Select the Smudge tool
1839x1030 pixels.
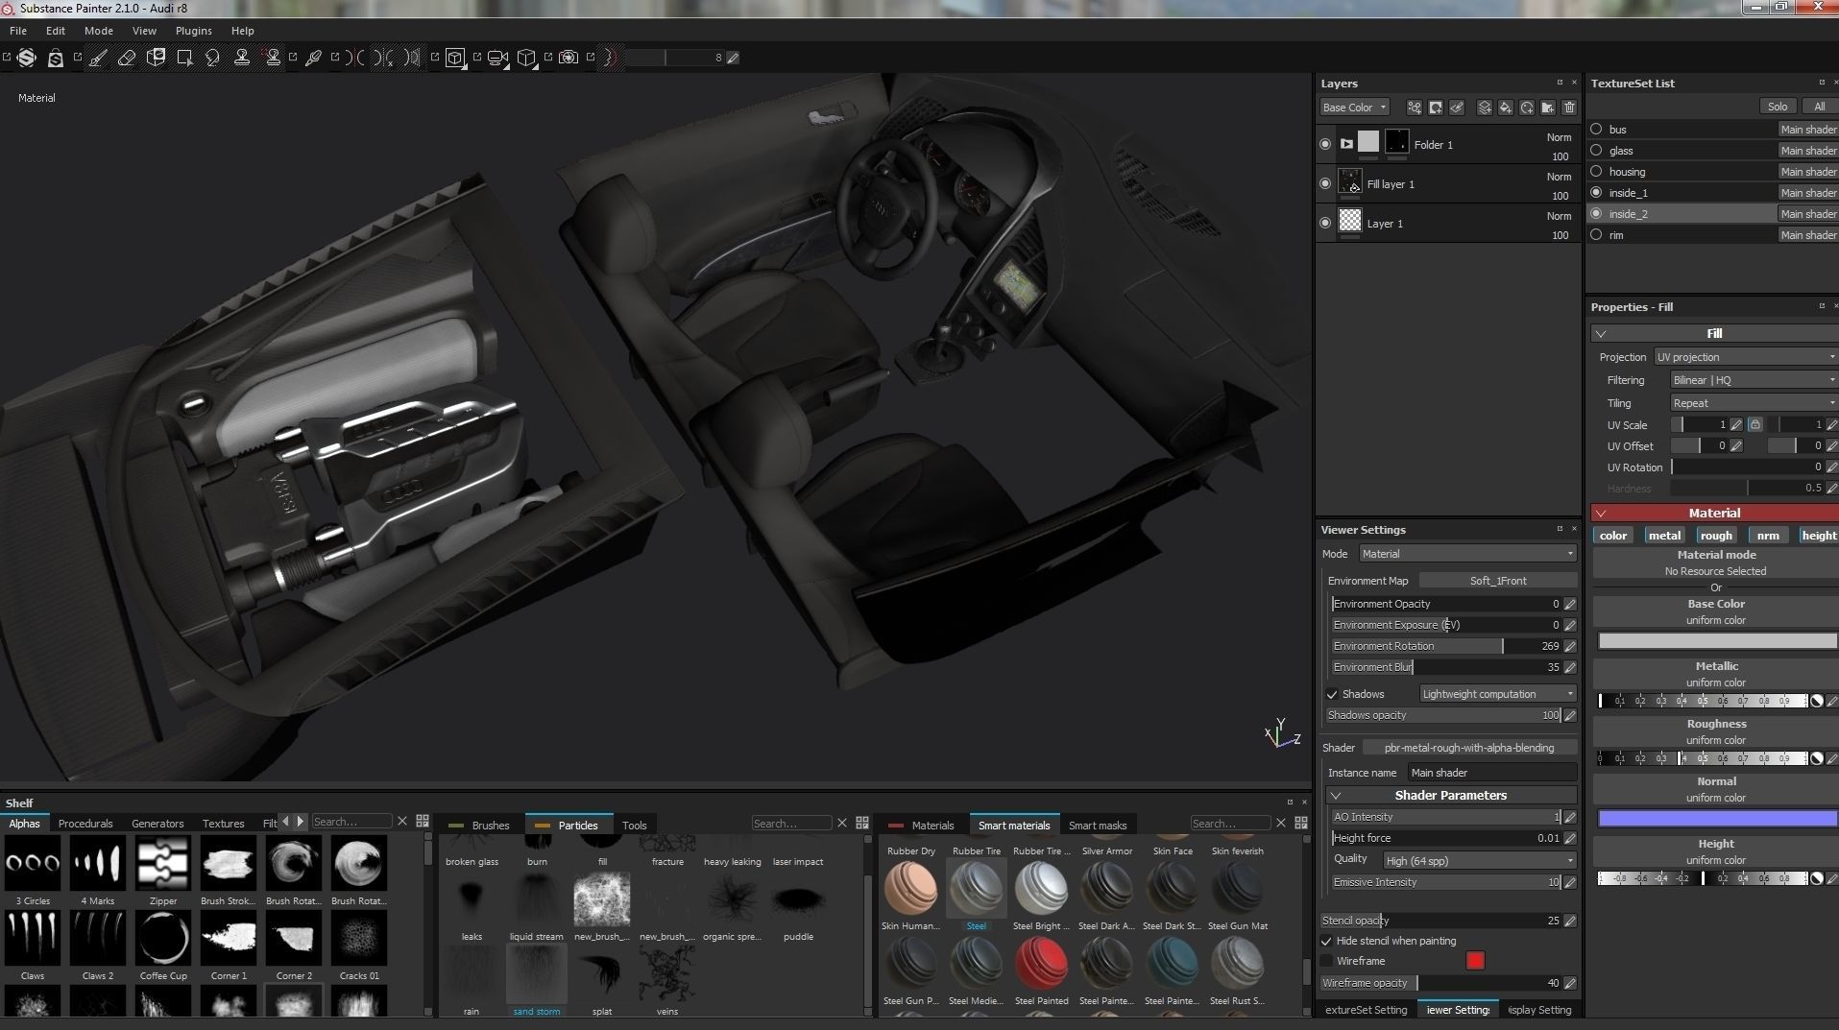pos(213,58)
